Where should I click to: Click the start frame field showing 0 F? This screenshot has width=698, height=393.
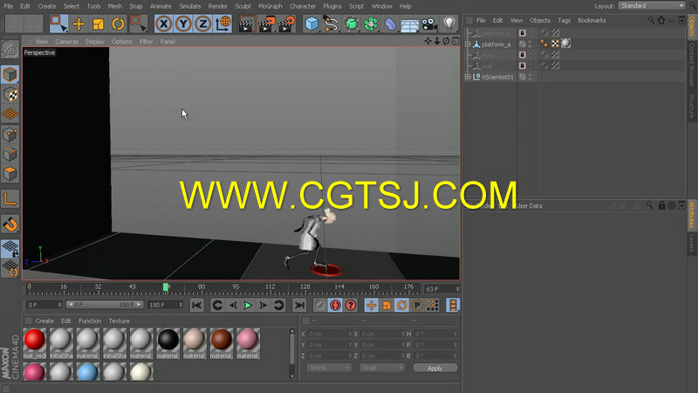(x=44, y=305)
